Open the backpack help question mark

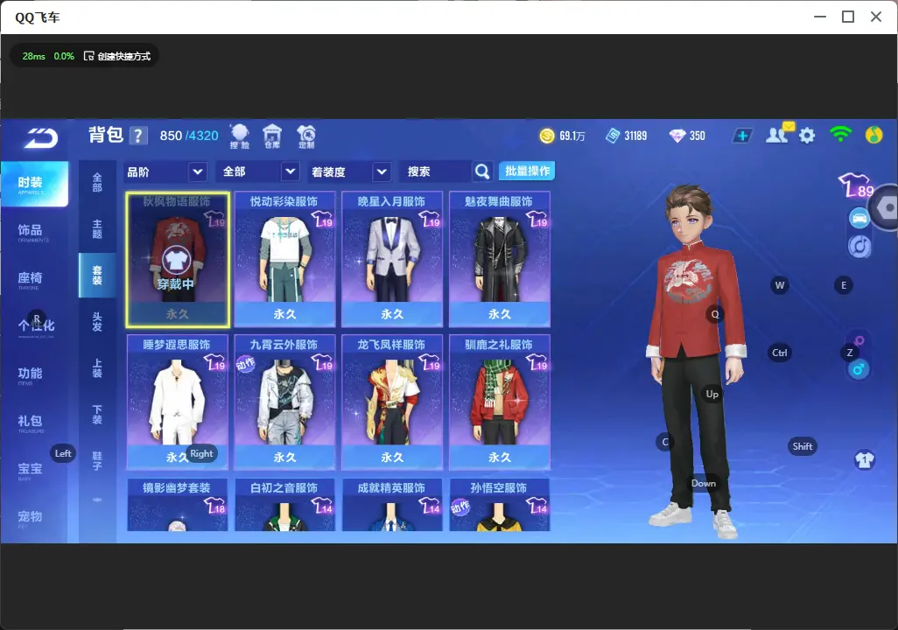click(138, 136)
